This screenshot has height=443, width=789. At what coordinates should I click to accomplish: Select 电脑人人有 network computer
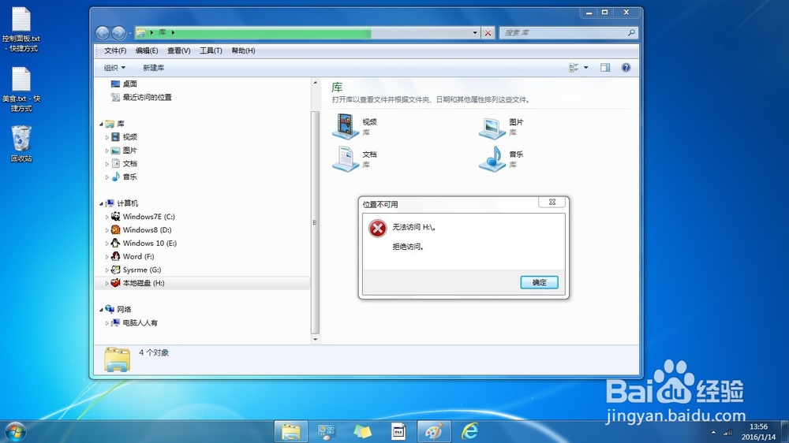click(140, 323)
